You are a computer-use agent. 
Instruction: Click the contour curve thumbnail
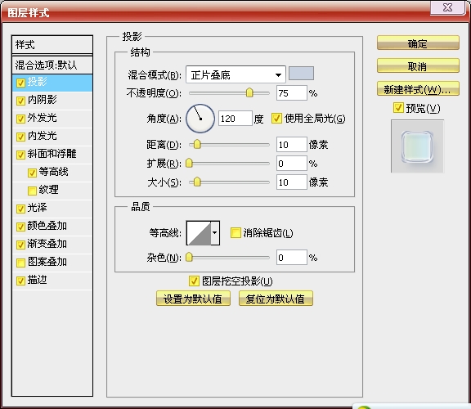[x=199, y=233]
